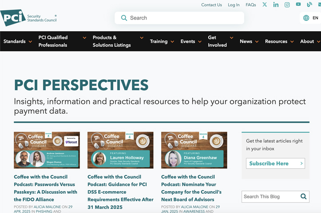Open the feroot-sponsored podcast thumbnail
This screenshot has width=321, height=213.
pyautogui.click(x=47, y=150)
